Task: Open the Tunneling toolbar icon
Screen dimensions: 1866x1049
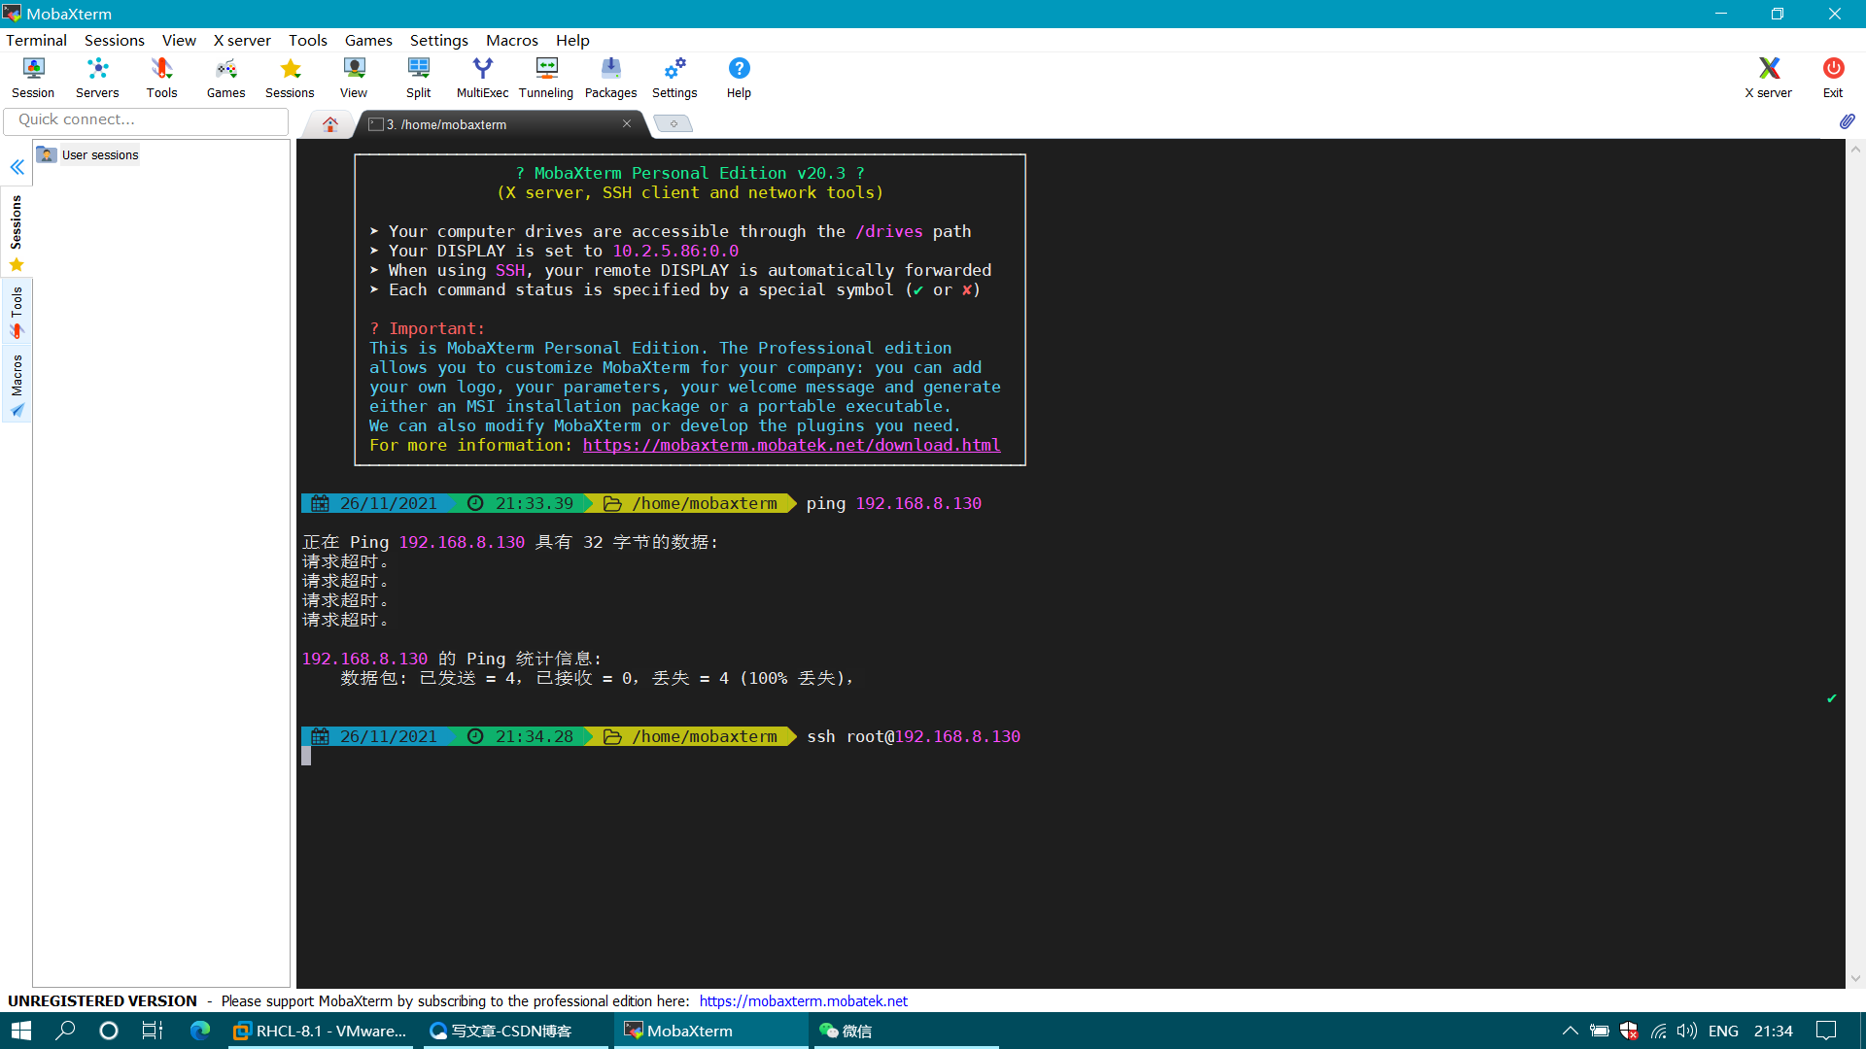Action: click(x=546, y=78)
